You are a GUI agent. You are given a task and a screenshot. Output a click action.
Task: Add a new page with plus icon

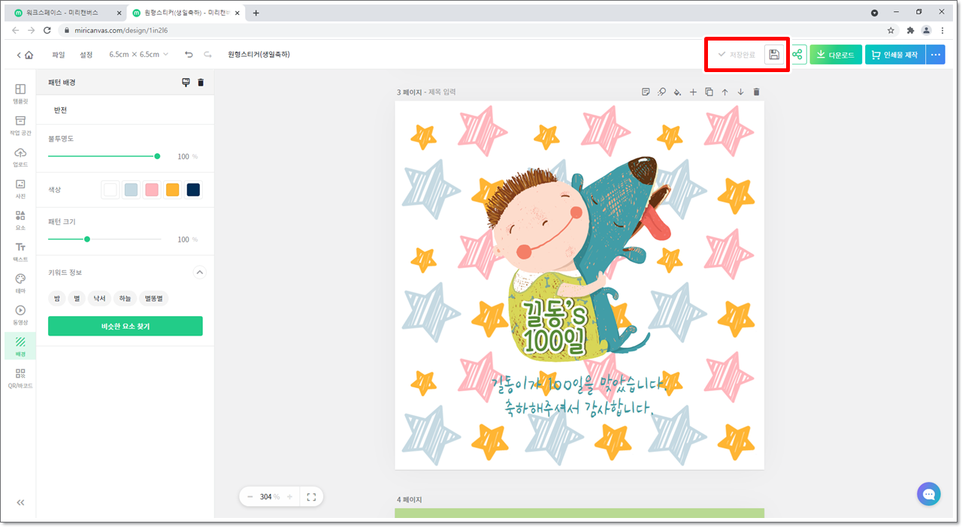[693, 92]
